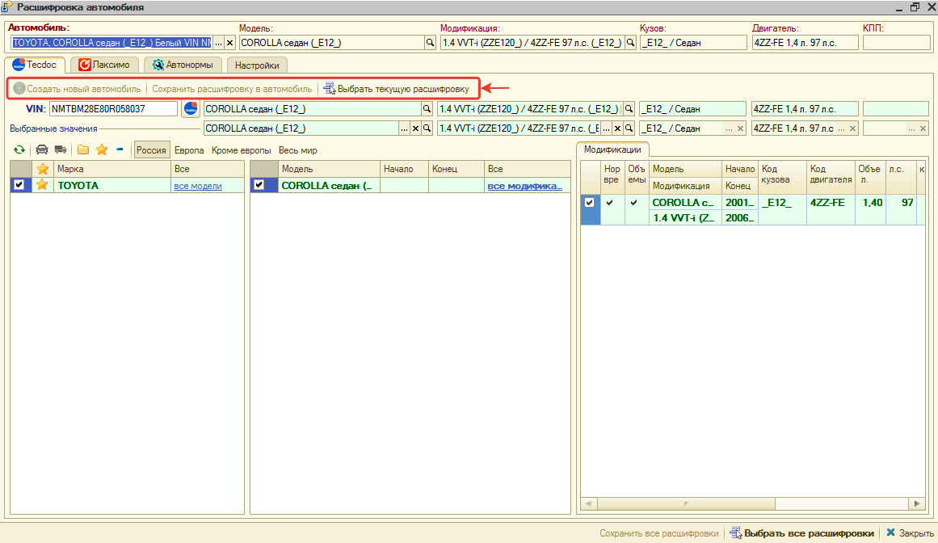Click the star column header in the brands table
This screenshot has width=938, height=543.
(x=43, y=169)
